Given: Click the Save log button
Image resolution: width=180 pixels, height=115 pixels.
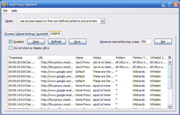Looking at the screenshot, I should 77,42.
